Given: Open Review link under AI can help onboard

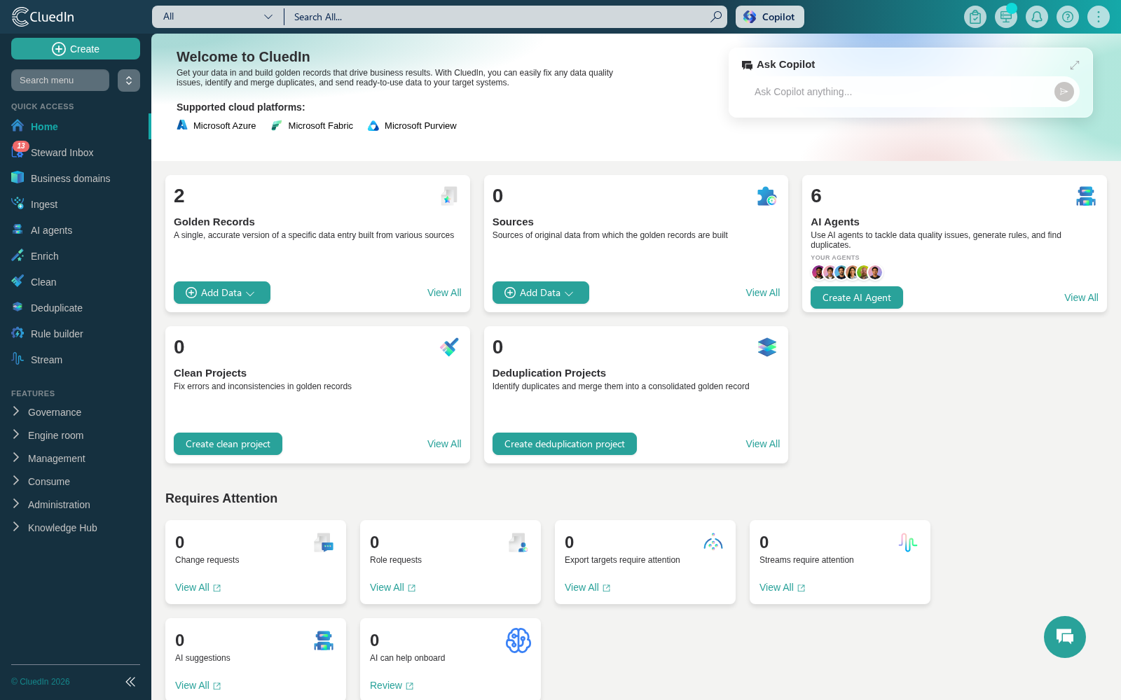Looking at the screenshot, I should pos(392,686).
